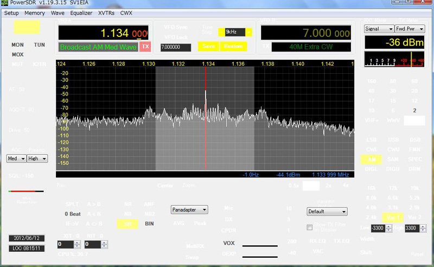Check the Show TX Filter checkbox

[x=310, y=227]
